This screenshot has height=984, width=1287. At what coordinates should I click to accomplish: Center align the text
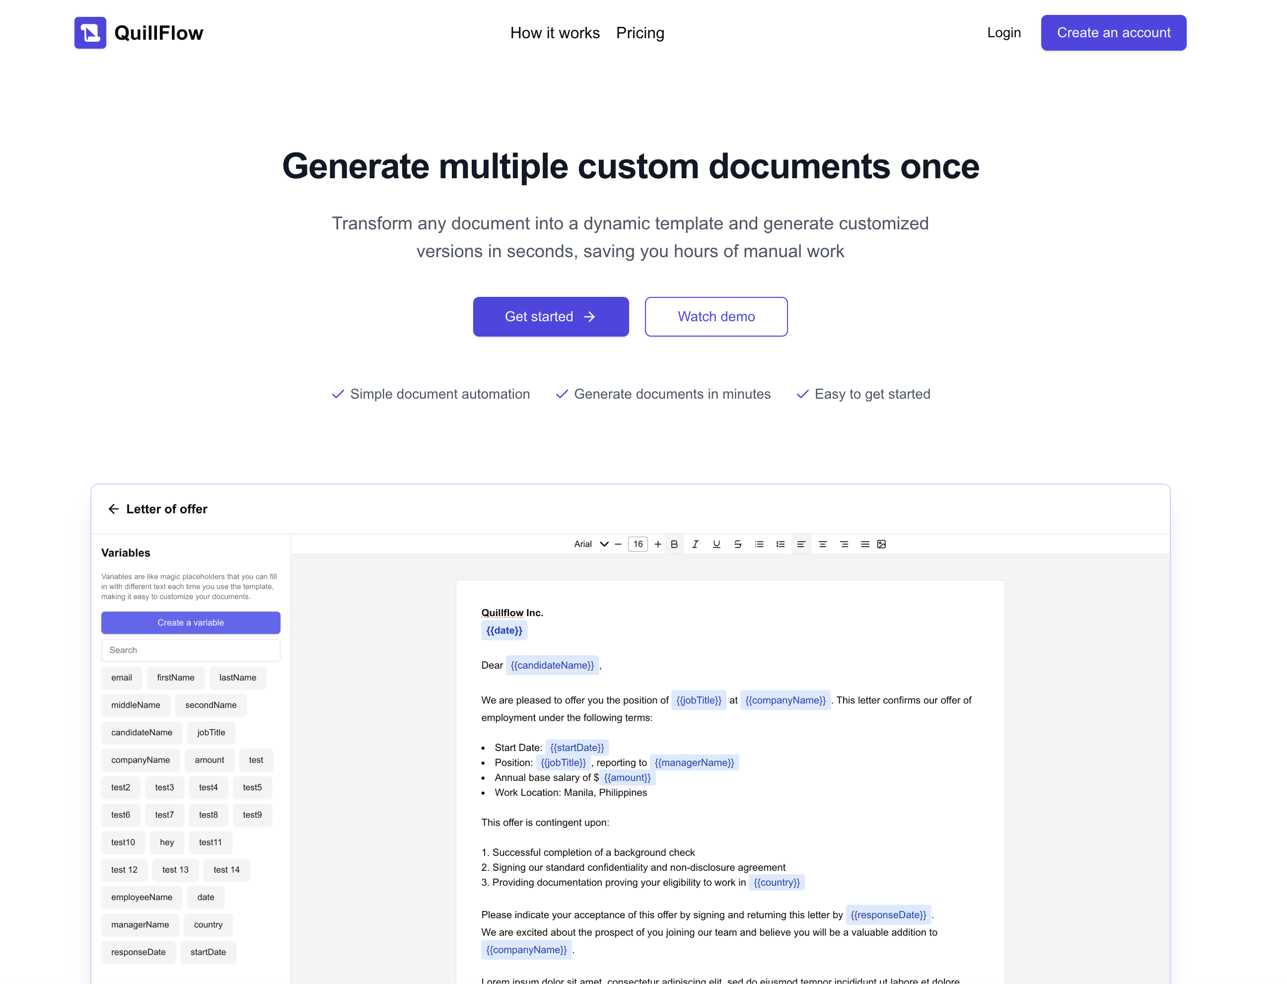tap(822, 544)
